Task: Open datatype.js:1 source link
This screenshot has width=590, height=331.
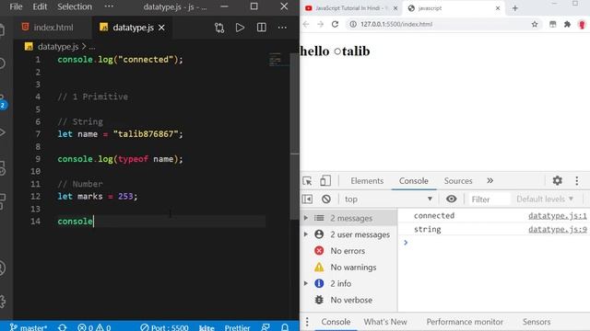Action: pyautogui.click(x=557, y=216)
